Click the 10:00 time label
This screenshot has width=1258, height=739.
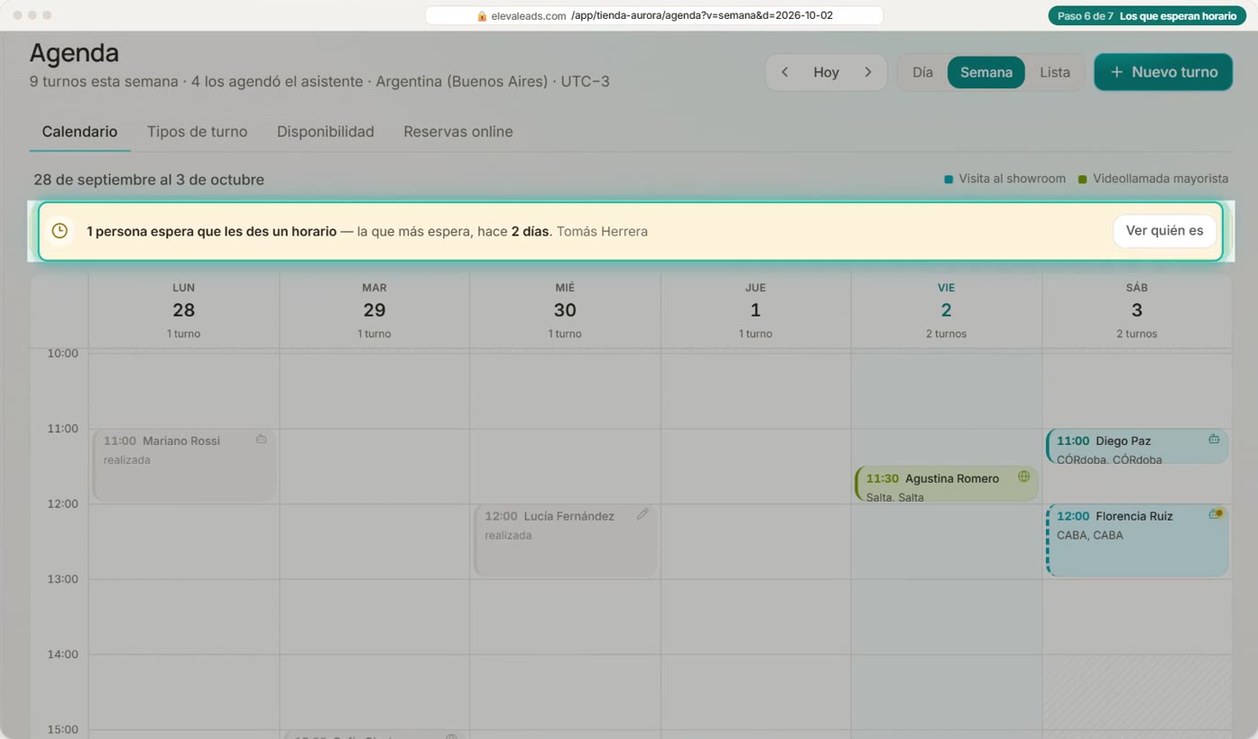(x=63, y=353)
